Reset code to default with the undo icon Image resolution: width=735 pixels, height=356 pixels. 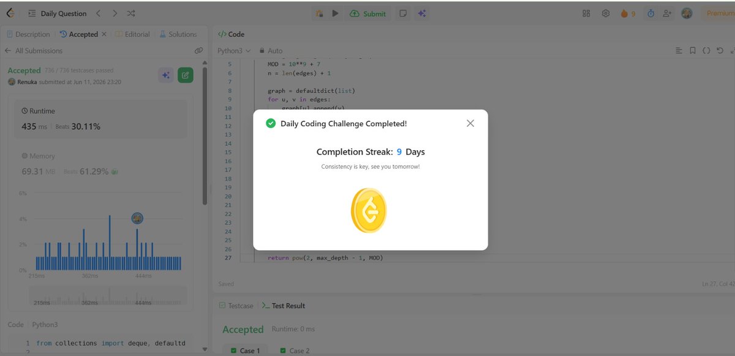click(x=720, y=51)
